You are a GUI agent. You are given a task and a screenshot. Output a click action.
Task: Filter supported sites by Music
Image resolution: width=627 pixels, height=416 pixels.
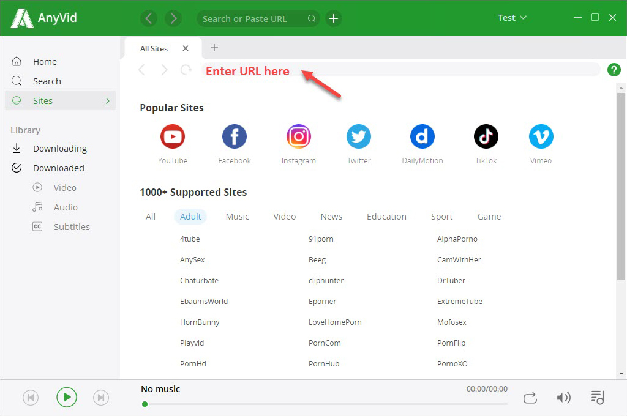tap(237, 217)
